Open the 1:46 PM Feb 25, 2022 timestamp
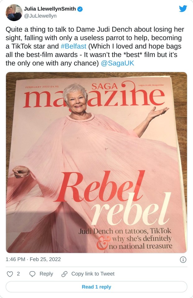193x298 pixels. [x=33, y=260]
